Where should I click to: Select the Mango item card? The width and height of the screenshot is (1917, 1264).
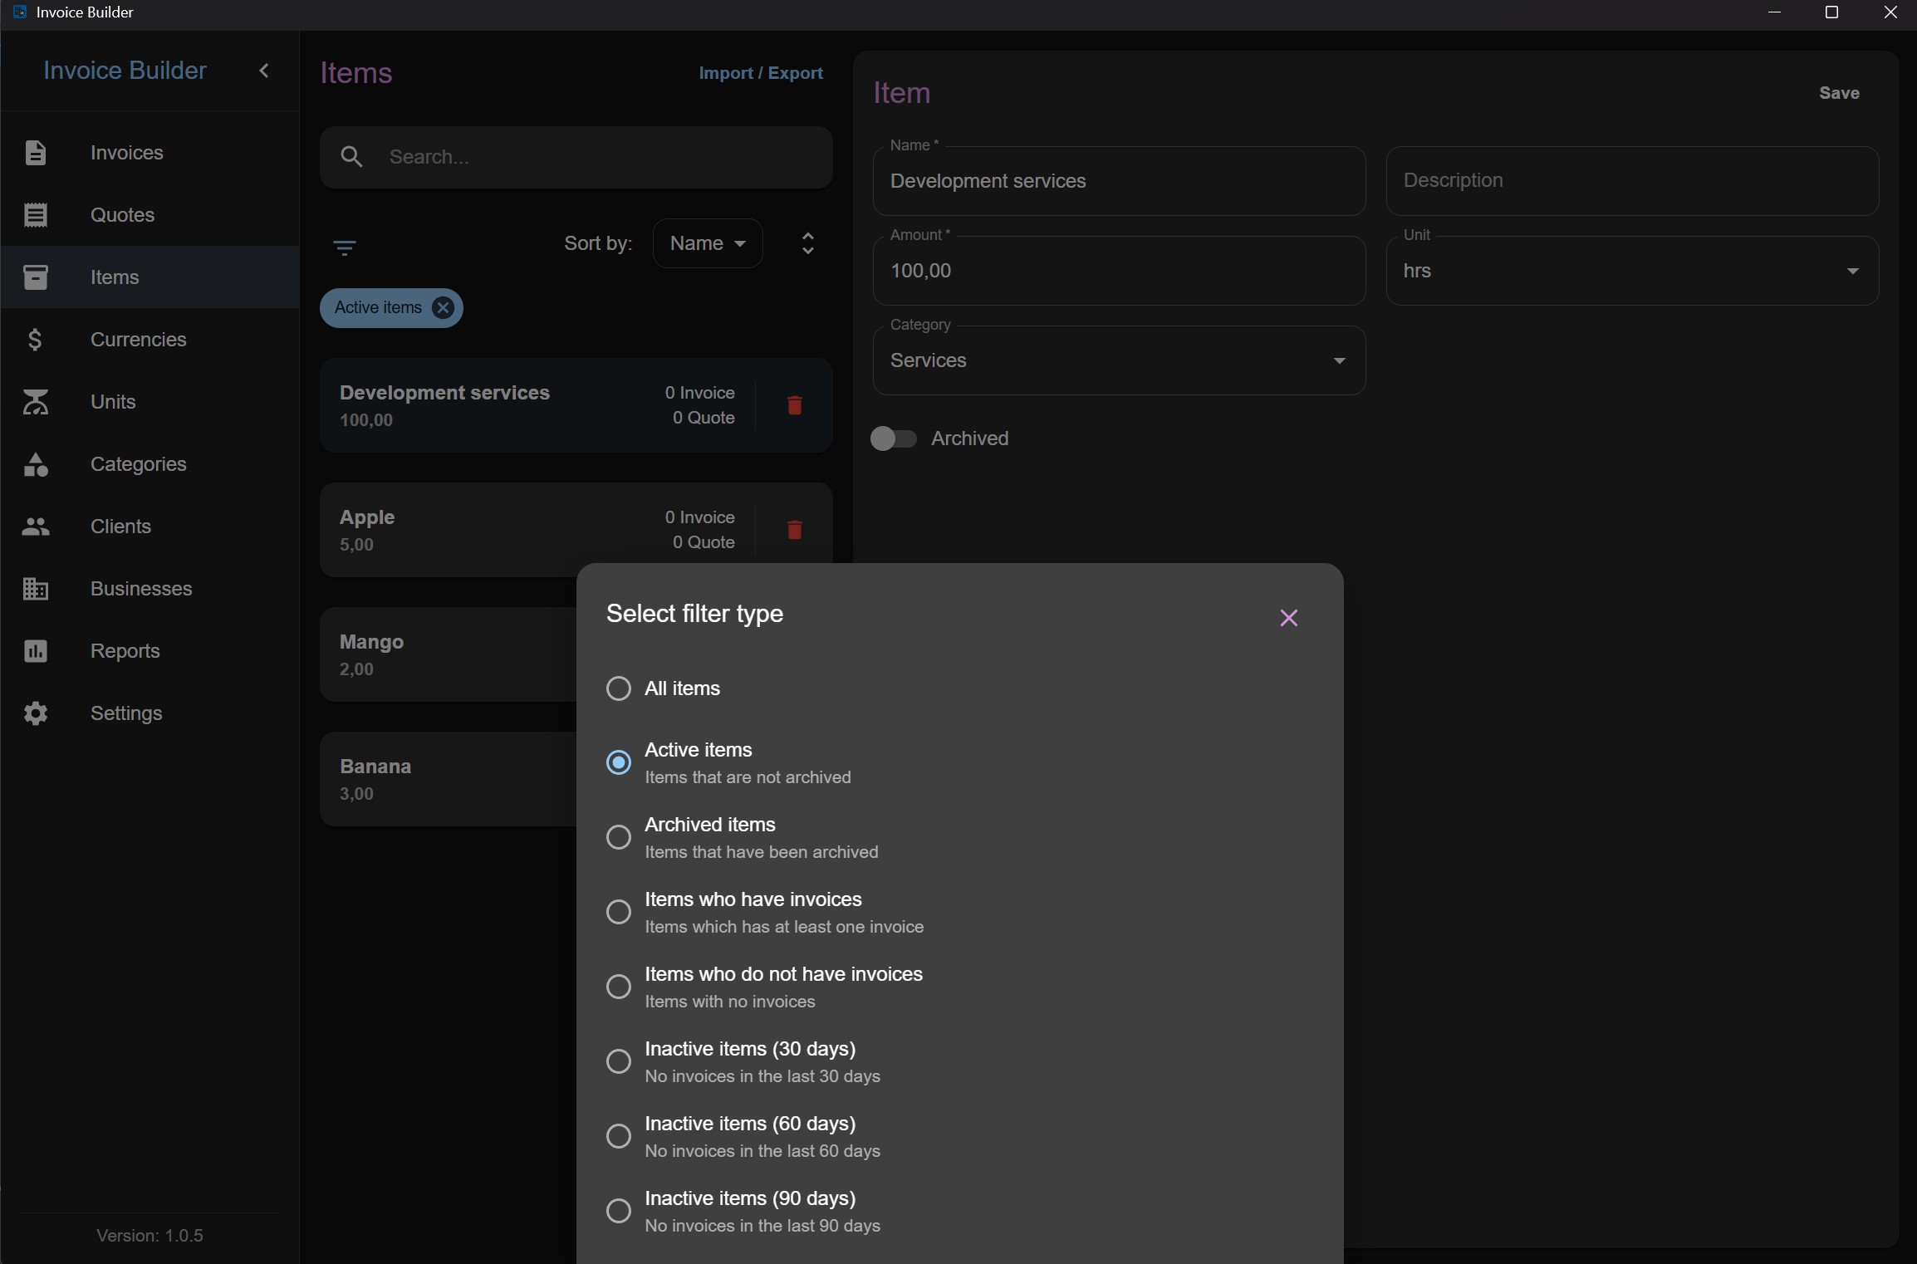[449, 654]
